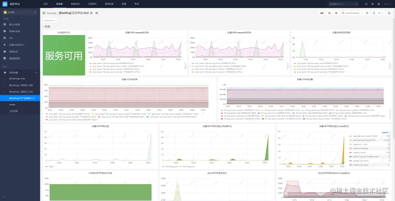Viewport: 395px width, 201px height.
Task: Click the default dashboard sidebar icon
Action: (4, 24)
